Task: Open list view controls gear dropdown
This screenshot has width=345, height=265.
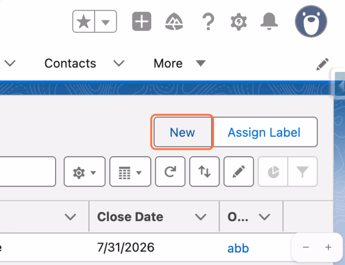Action: click(x=84, y=171)
